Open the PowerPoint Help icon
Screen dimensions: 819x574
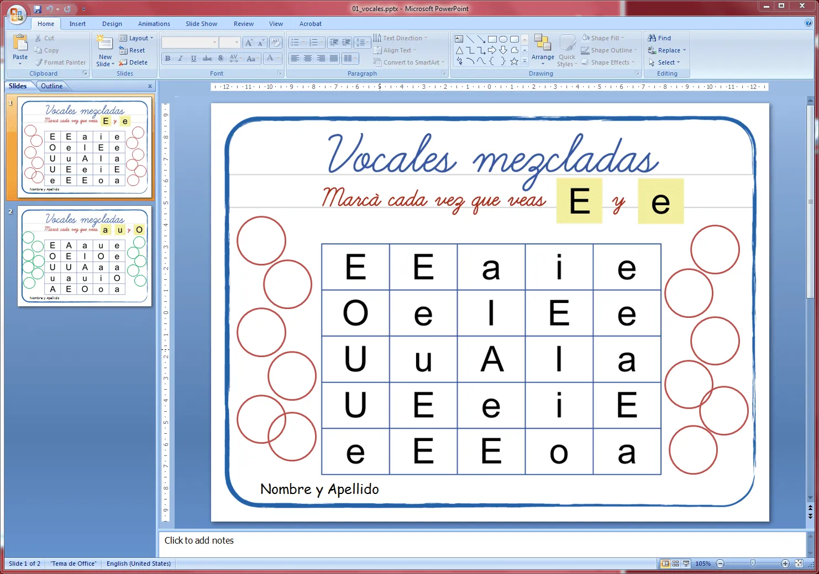coord(809,23)
